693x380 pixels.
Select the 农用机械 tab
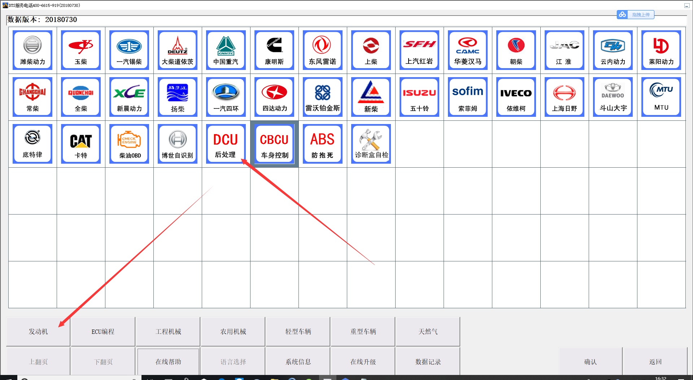[x=233, y=331]
